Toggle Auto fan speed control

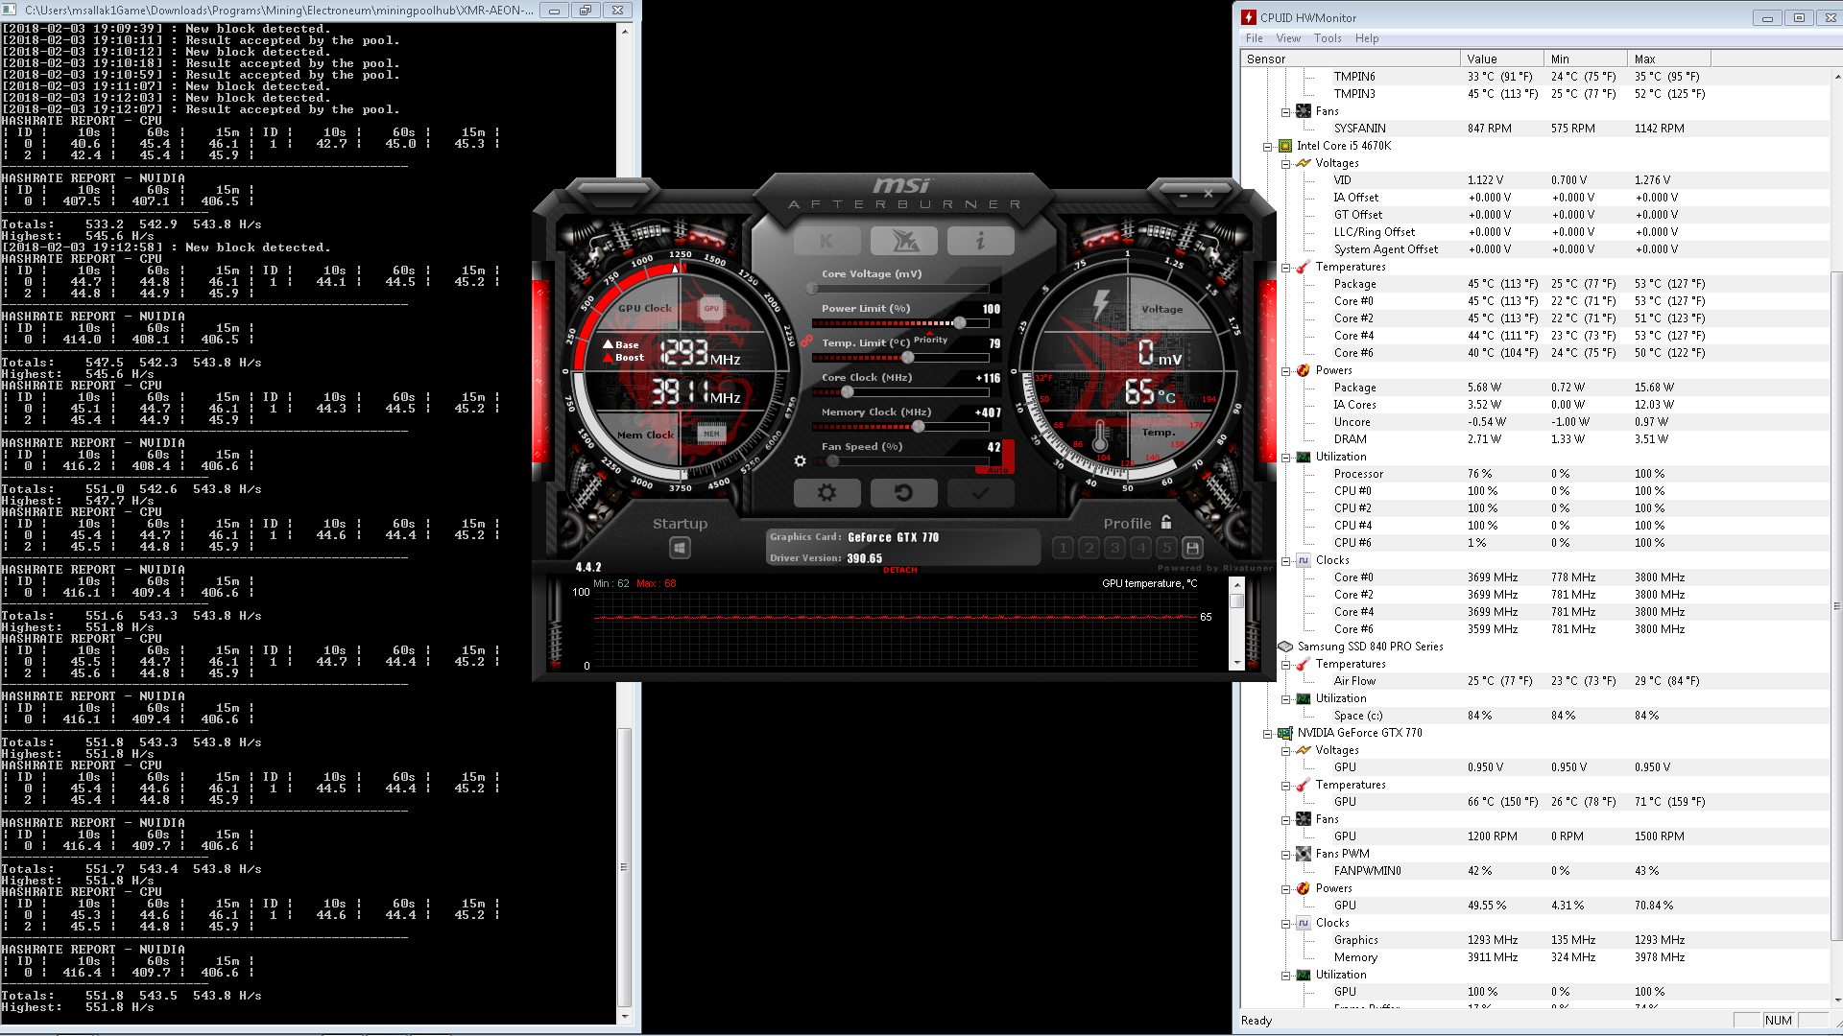998,470
